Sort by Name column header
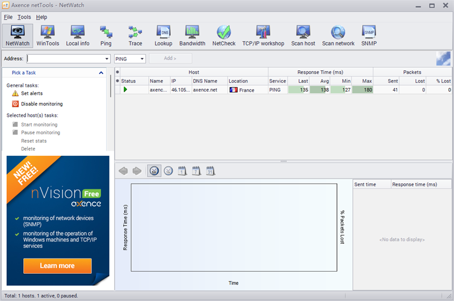This screenshot has width=454, height=301. (159, 81)
